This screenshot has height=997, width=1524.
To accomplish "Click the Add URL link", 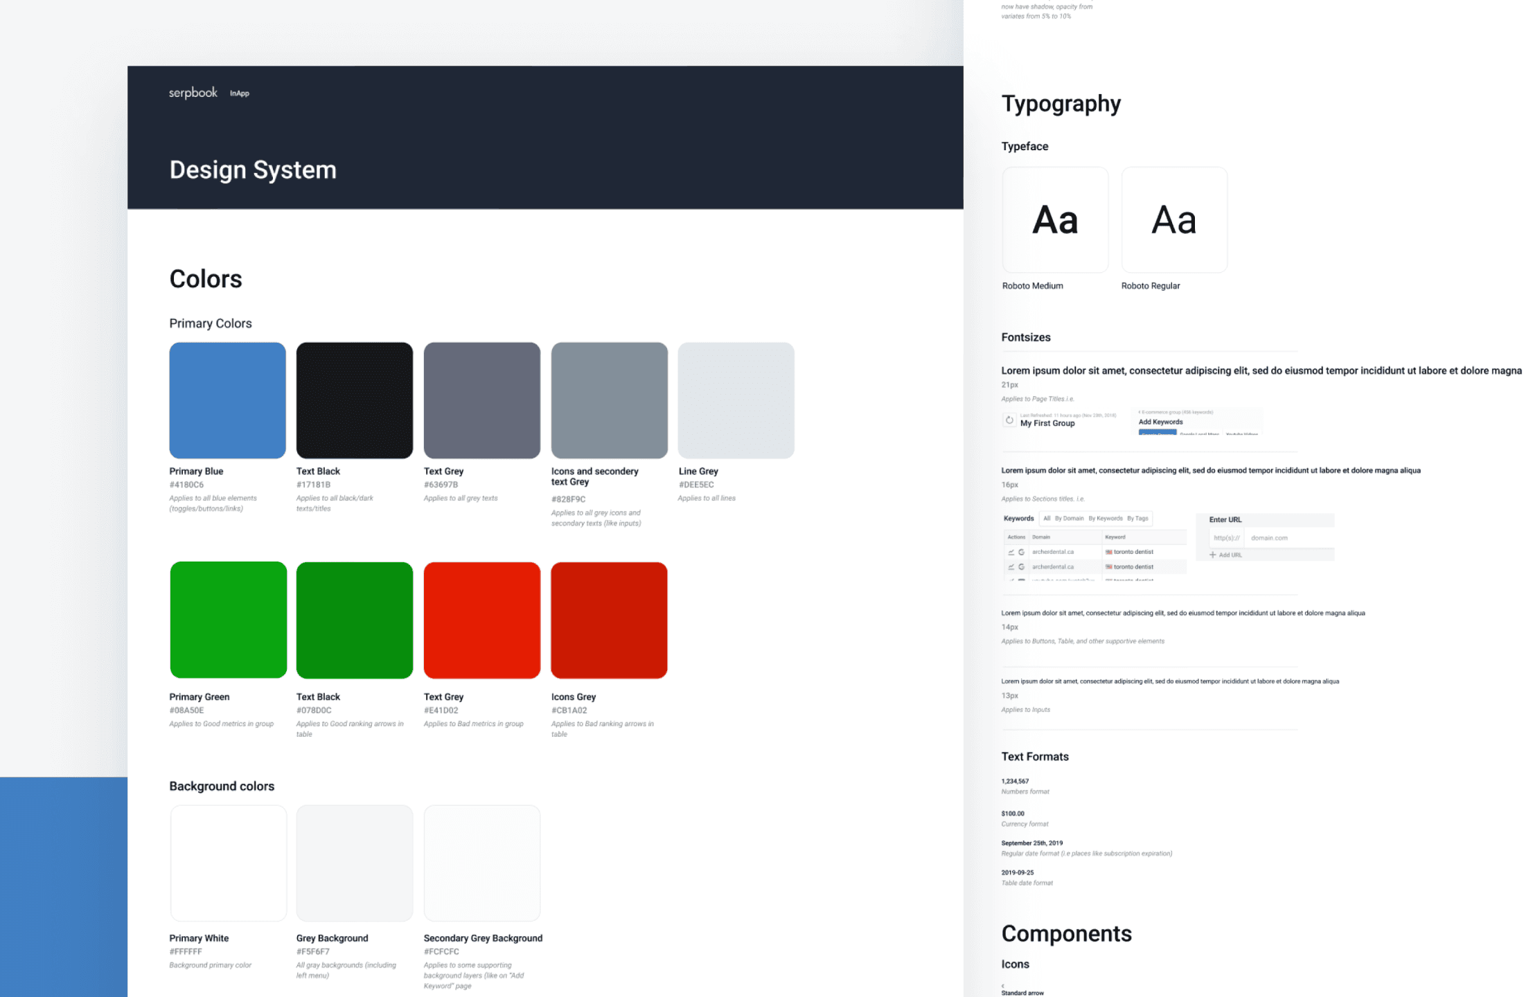I will [1230, 555].
